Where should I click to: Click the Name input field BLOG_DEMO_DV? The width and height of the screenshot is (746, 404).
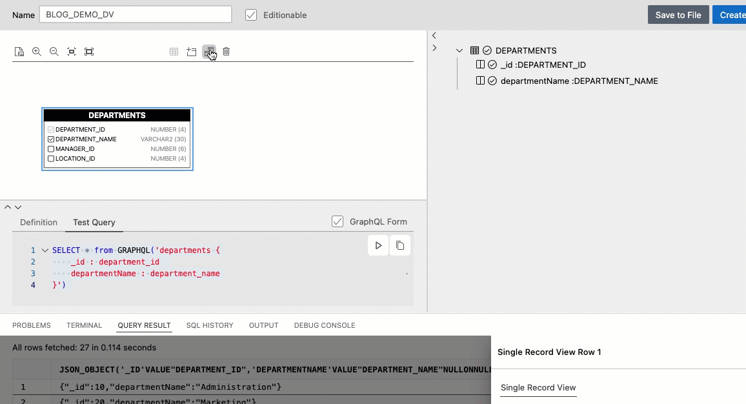[136, 14]
